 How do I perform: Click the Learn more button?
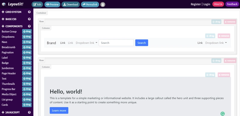coord(59,111)
